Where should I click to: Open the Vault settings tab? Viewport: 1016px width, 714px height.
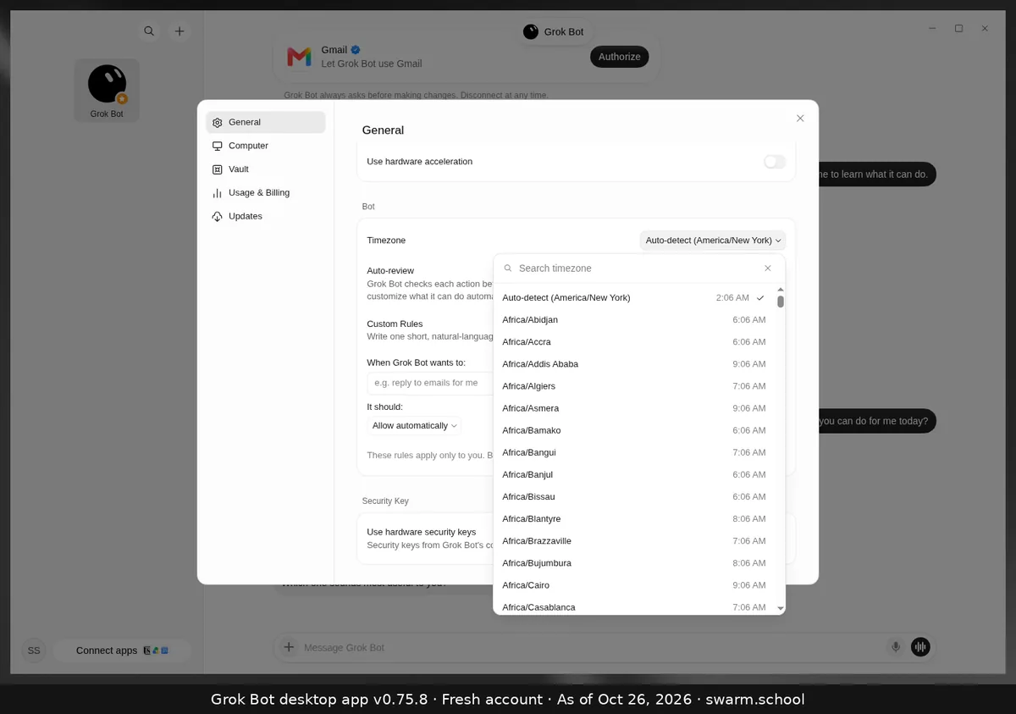(266, 169)
